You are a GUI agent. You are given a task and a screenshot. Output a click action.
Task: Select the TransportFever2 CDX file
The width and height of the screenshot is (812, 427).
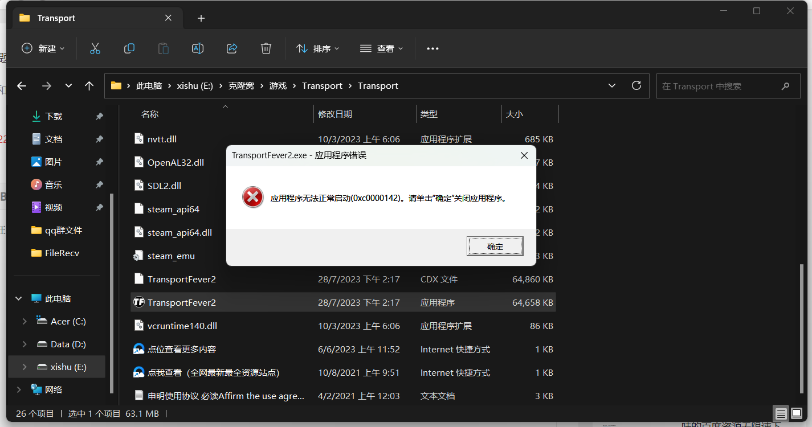(x=343, y=280)
